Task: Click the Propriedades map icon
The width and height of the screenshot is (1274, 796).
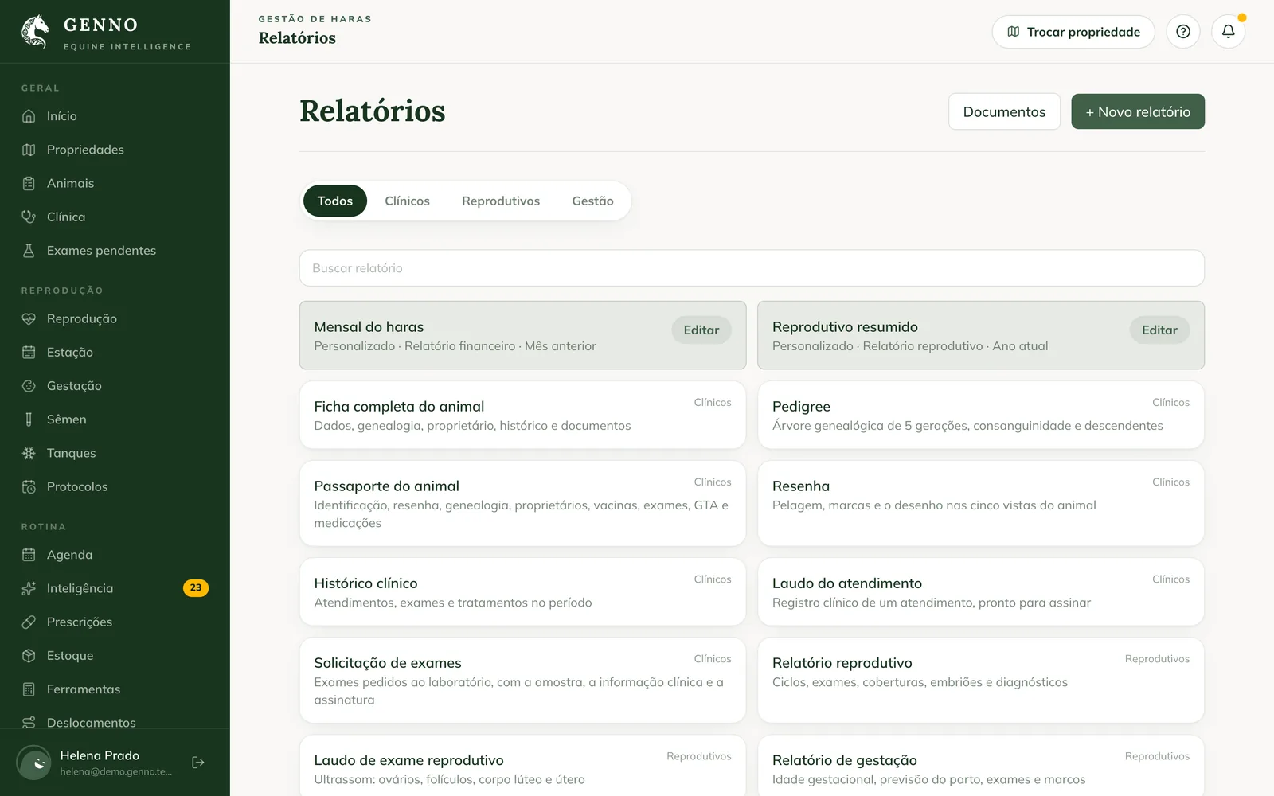Action: [x=29, y=150]
